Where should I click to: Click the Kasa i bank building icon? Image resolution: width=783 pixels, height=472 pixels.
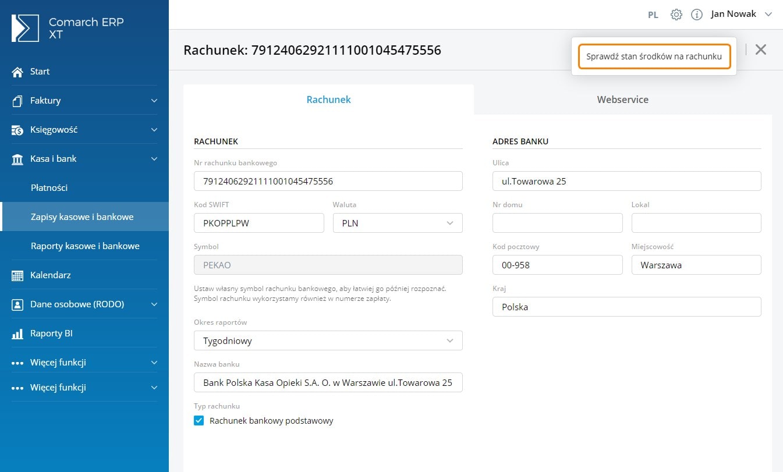(17, 159)
